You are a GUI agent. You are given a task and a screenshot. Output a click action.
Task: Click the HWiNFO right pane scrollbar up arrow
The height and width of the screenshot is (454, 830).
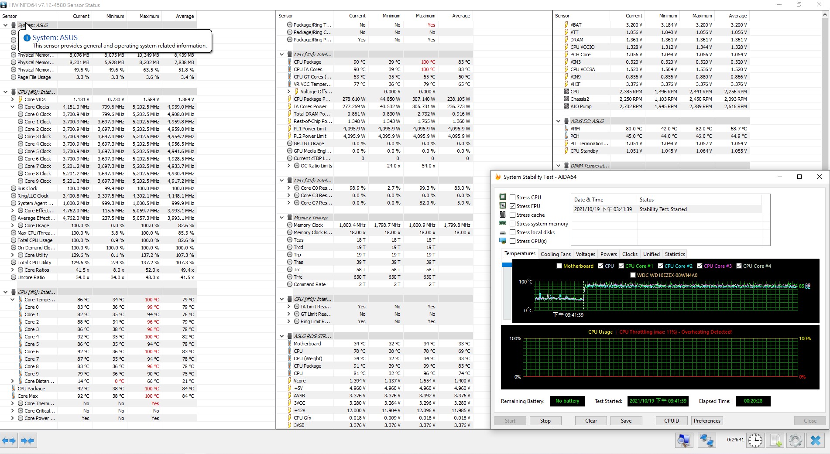click(825, 14)
